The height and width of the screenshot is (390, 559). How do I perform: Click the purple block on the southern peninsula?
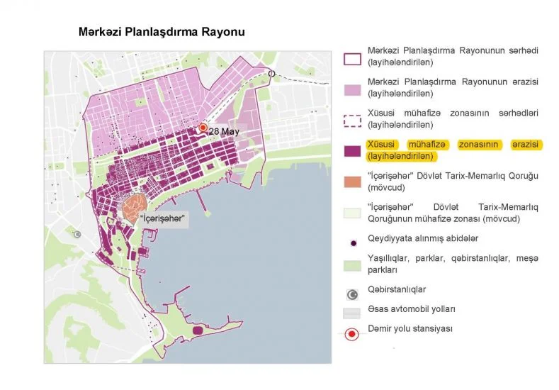pos(198,330)
